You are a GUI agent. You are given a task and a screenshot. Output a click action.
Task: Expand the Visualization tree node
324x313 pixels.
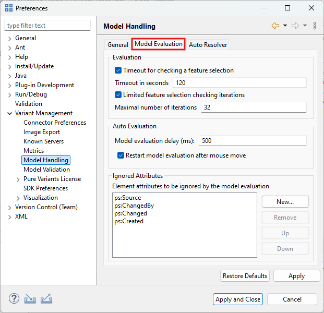pos(18,198)
